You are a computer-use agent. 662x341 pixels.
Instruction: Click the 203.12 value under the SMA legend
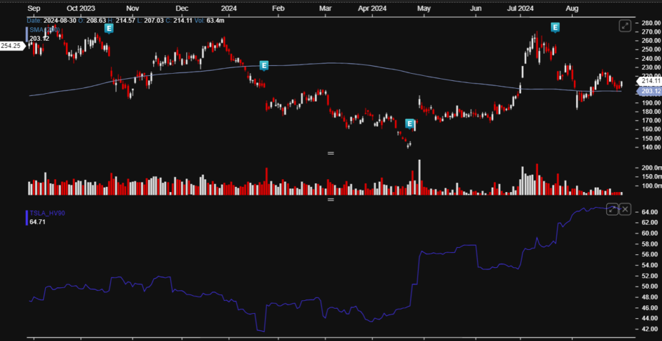[39, 38]
